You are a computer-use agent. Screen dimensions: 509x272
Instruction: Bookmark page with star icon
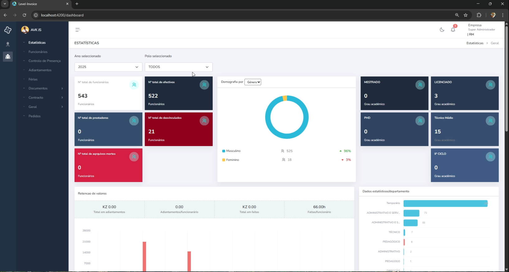(465, 15)
